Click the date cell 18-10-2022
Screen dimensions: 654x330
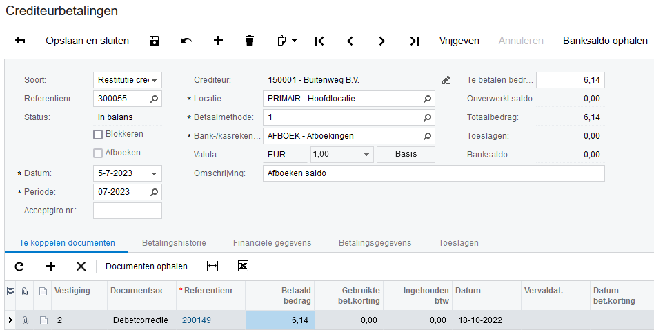[487, 320]
